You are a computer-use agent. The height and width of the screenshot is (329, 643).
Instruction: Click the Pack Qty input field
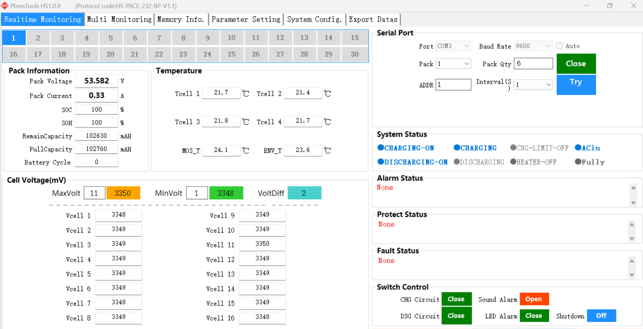tap(533, 64)
